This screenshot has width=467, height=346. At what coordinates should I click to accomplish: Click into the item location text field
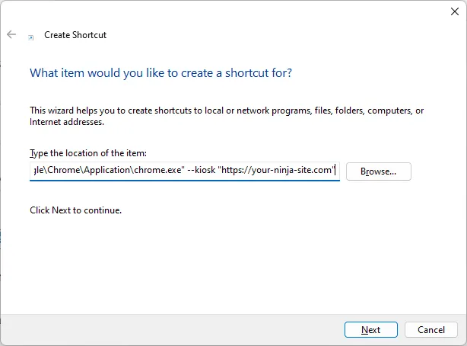pos(185,171)
